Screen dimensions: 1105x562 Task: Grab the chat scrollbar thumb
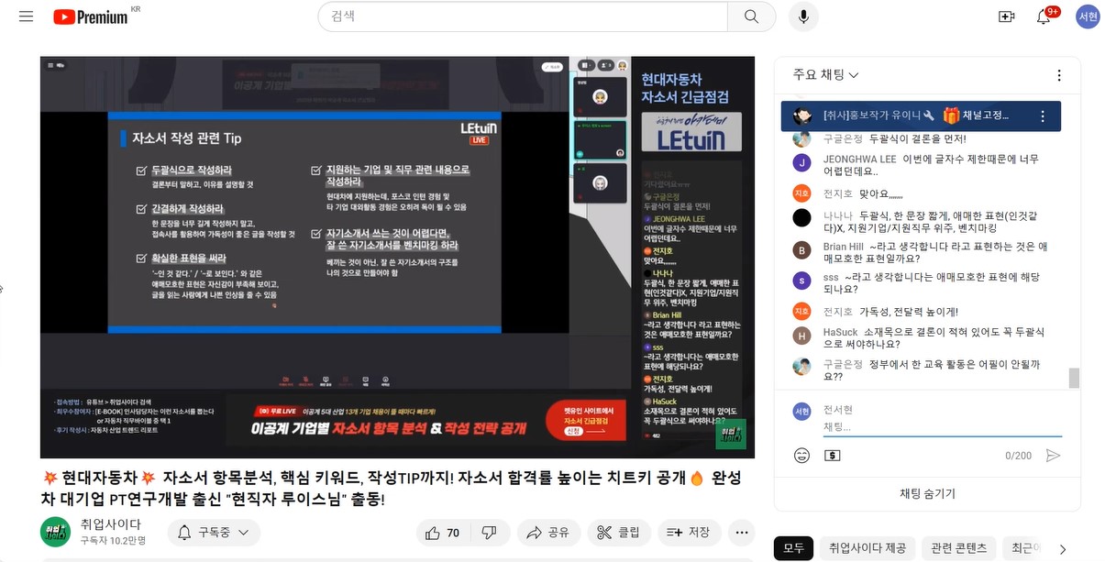1074,379
